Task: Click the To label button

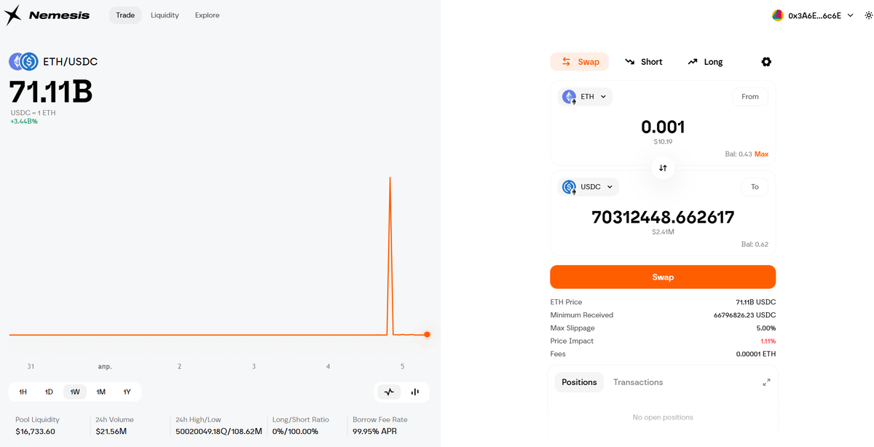Action: coord(755,187)
